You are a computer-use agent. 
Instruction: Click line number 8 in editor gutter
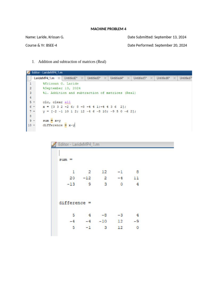pyautogui.click(x=31, y=116)
